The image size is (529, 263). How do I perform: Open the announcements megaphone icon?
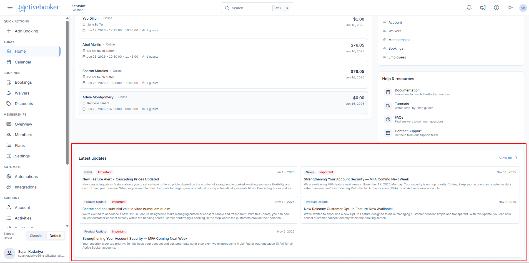[483, 8]
